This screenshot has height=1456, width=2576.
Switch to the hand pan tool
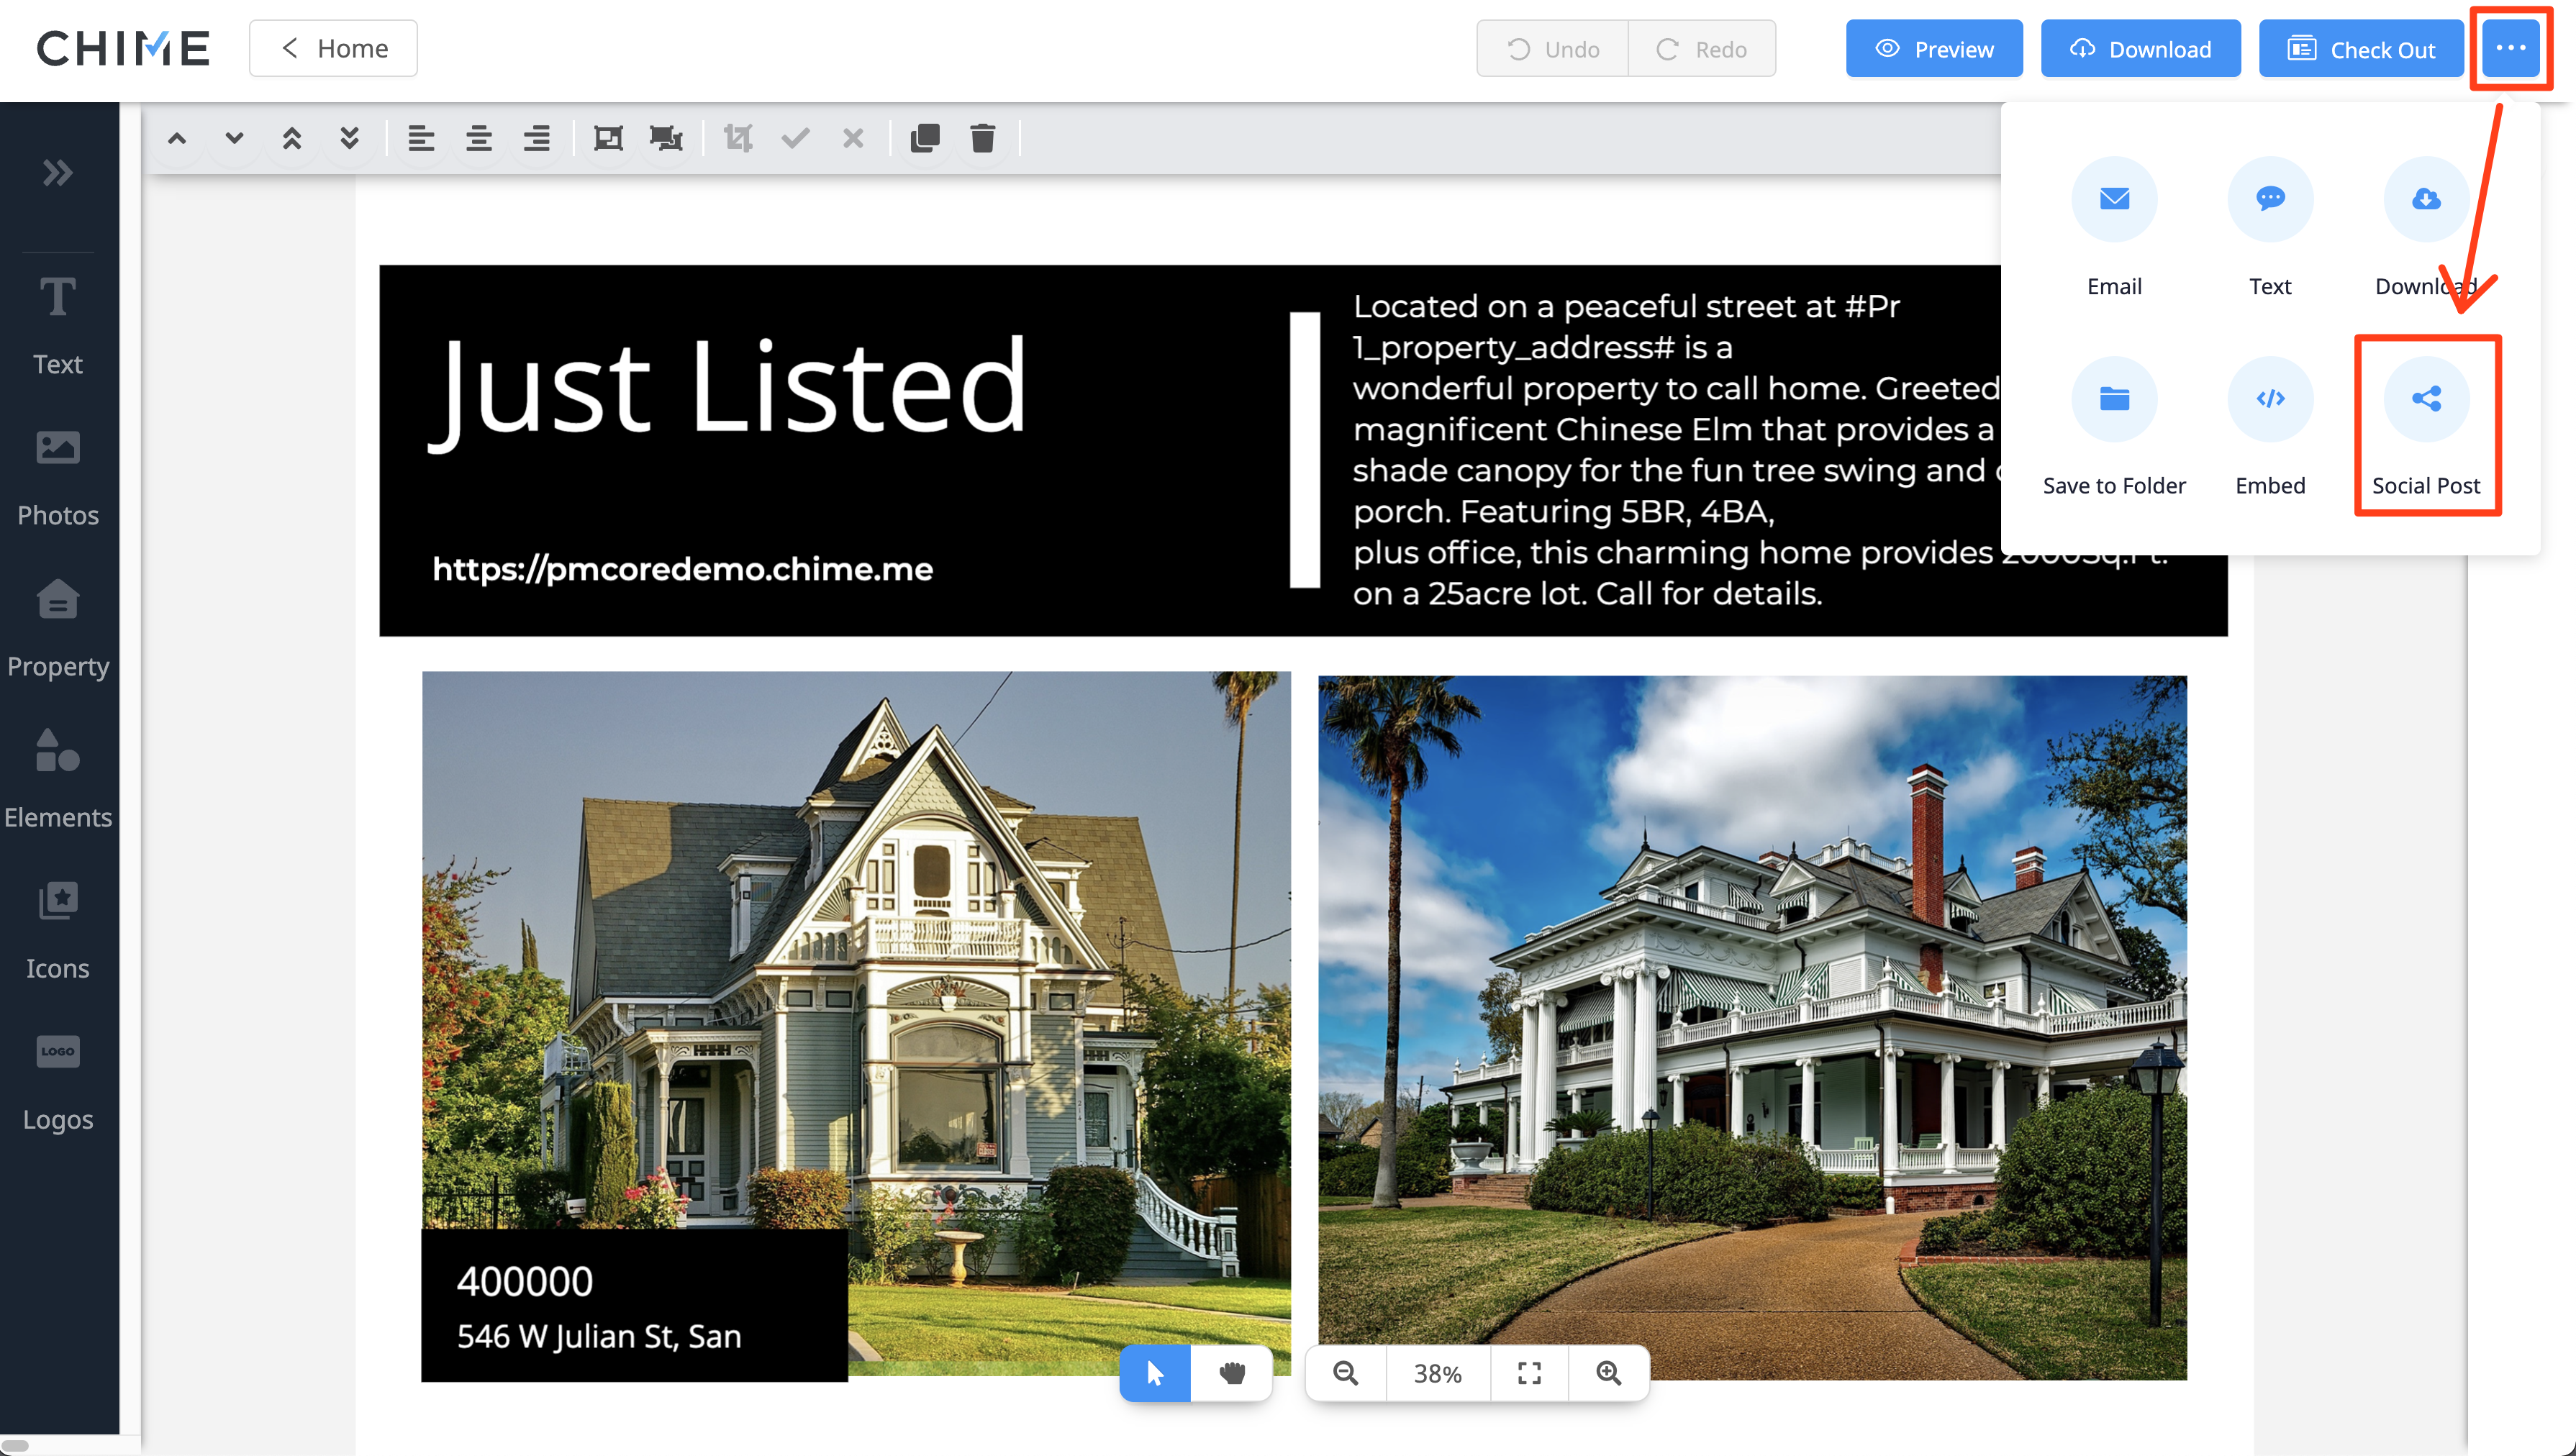[1232, 1373]
